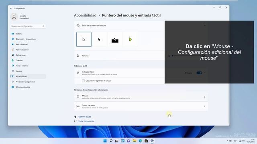The width and height of the screenshot is (257, 144).
Task: Click the solvetic user account avatar
Action: click(x=14, y=17)
